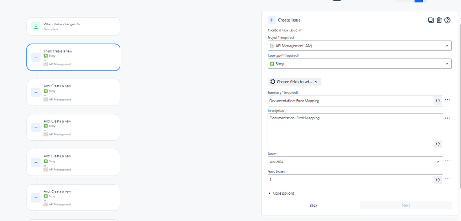Open the ellipsis menu beside Description
The height and width of the screenshot is (221, 461).
[x=448, y=118]
